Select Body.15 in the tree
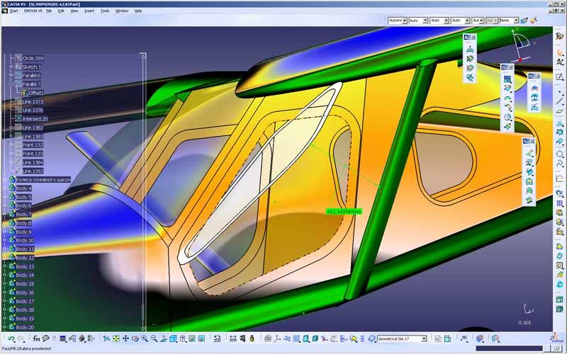 (25, 284)
